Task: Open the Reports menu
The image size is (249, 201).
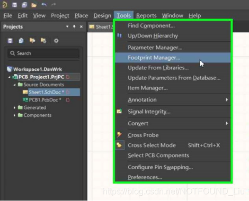Action: point(146,16)
